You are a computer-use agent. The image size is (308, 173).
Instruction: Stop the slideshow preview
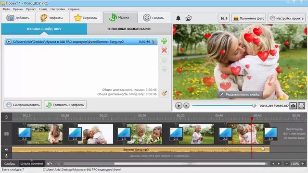(x=186, y=106)
